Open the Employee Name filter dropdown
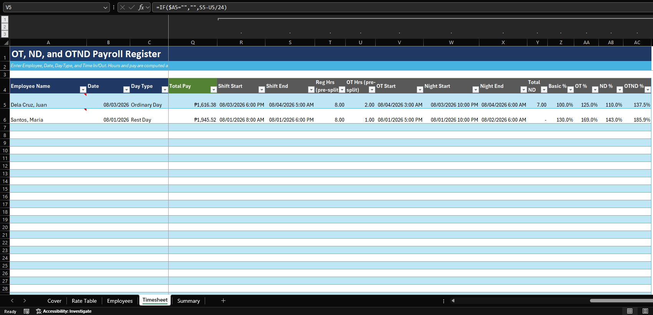This screenshot has height=315, width=653. 83,90
